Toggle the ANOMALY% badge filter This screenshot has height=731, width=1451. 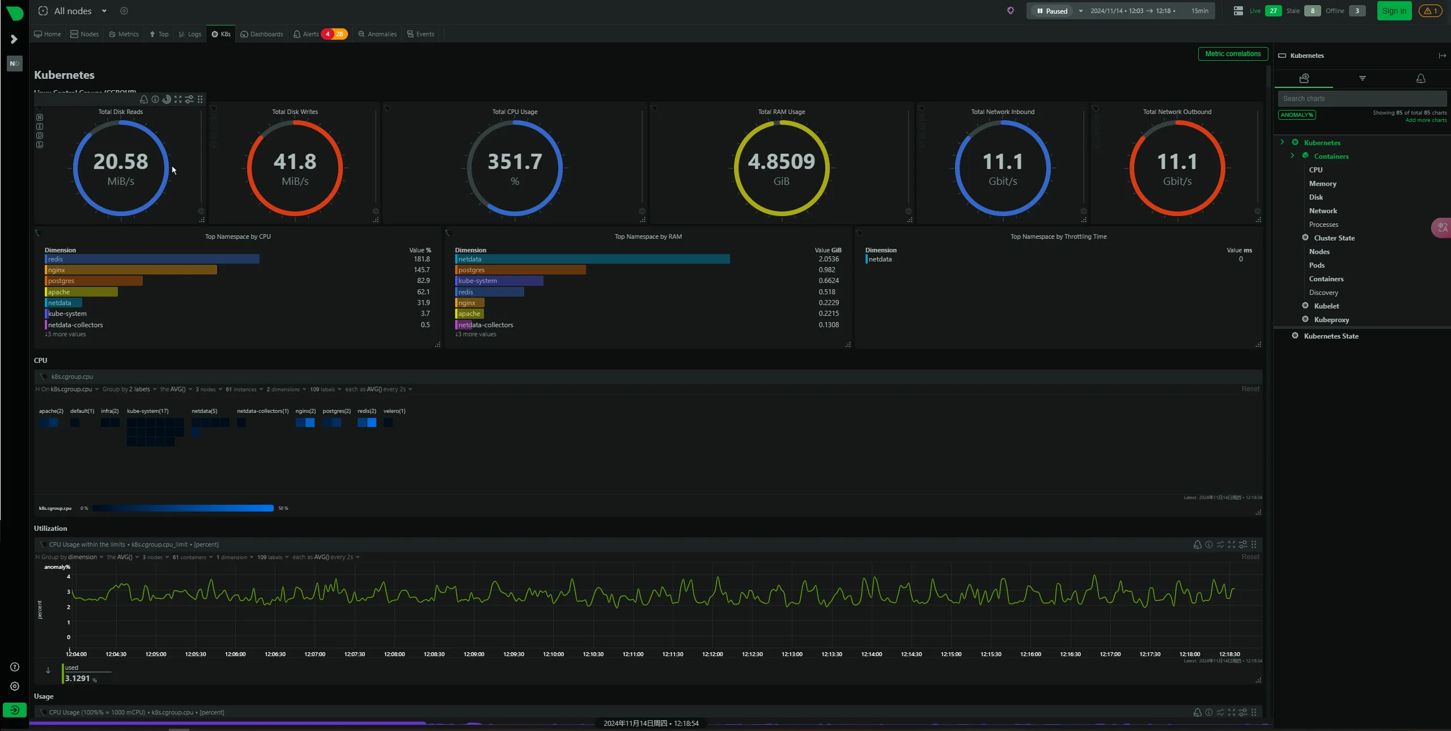click(1297, 115)
